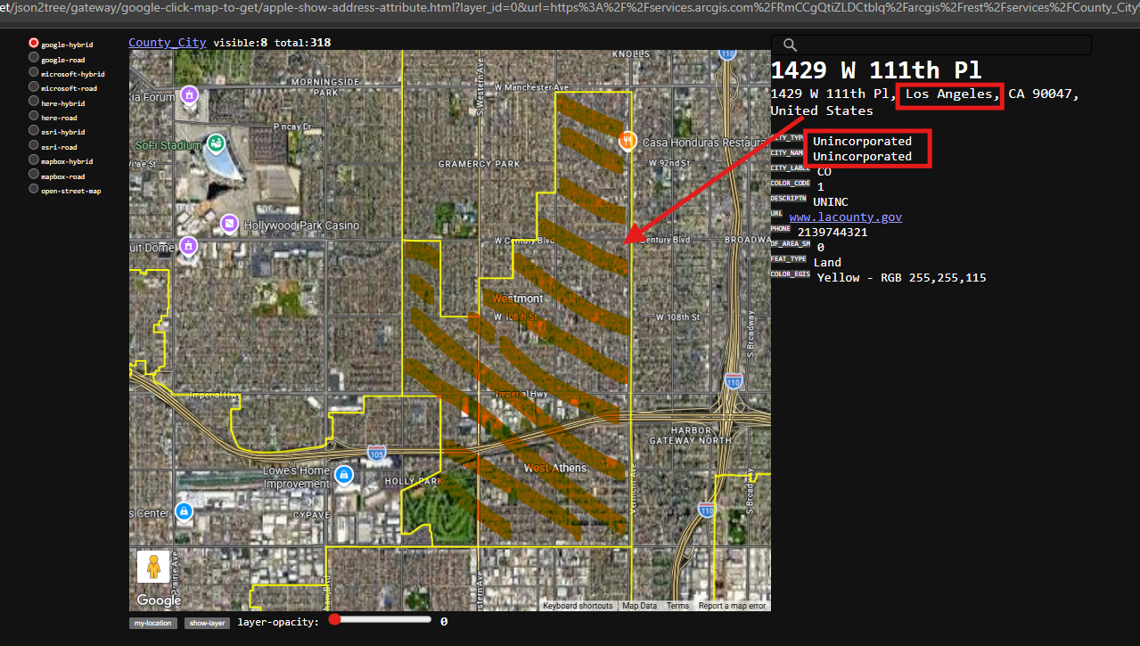
Task: Click the Casa Honduras Restaurant marker
Action: click(x=627, y=142)
